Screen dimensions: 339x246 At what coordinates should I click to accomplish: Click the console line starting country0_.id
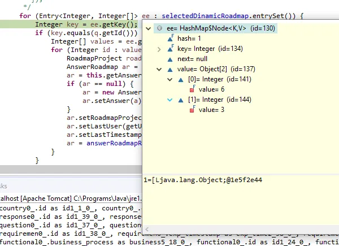71,208
